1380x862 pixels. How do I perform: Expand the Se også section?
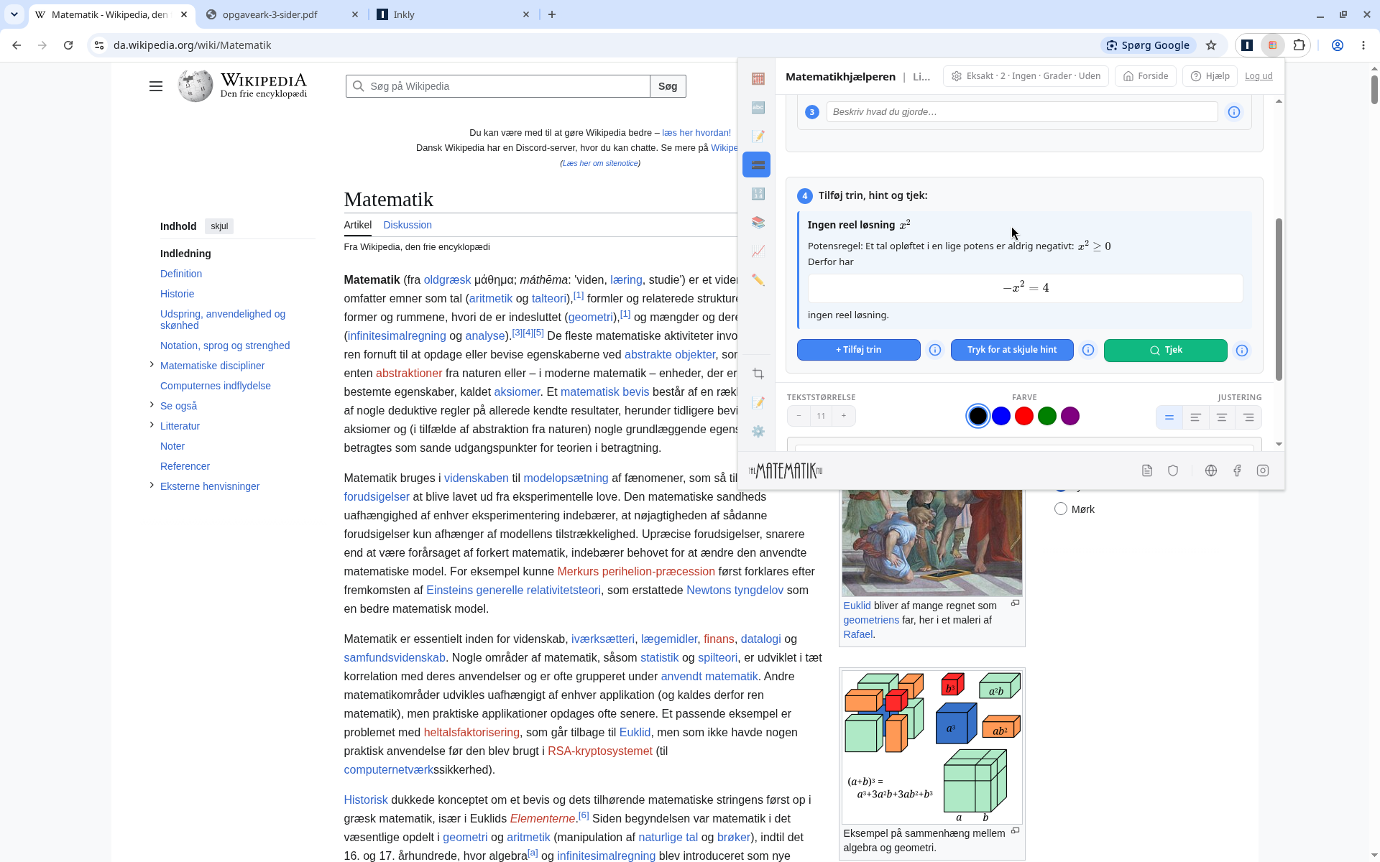(152, 405)
